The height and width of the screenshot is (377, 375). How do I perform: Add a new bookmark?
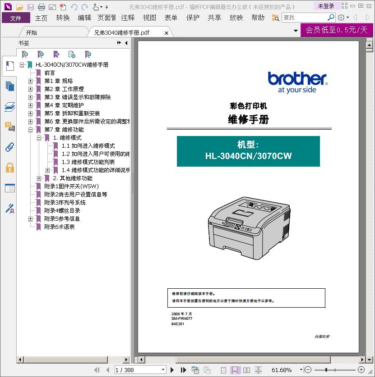click(x=41, y=55)
